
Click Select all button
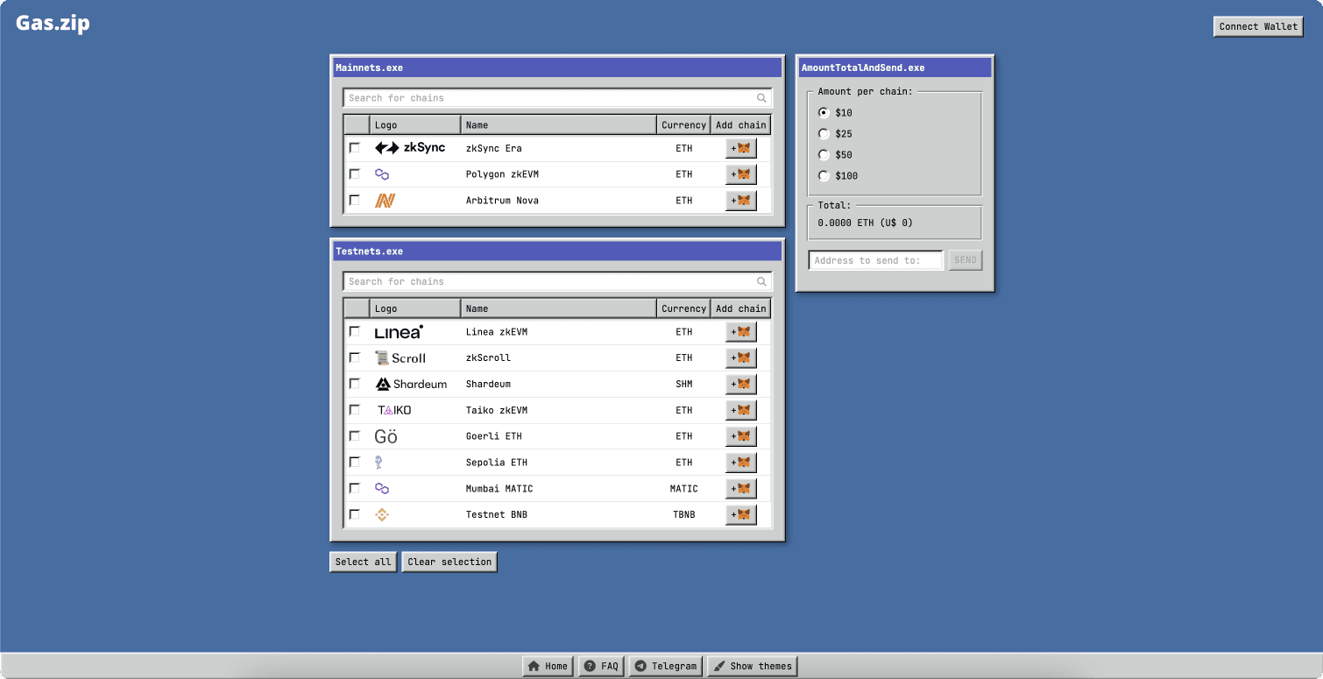tap(364, 562)
